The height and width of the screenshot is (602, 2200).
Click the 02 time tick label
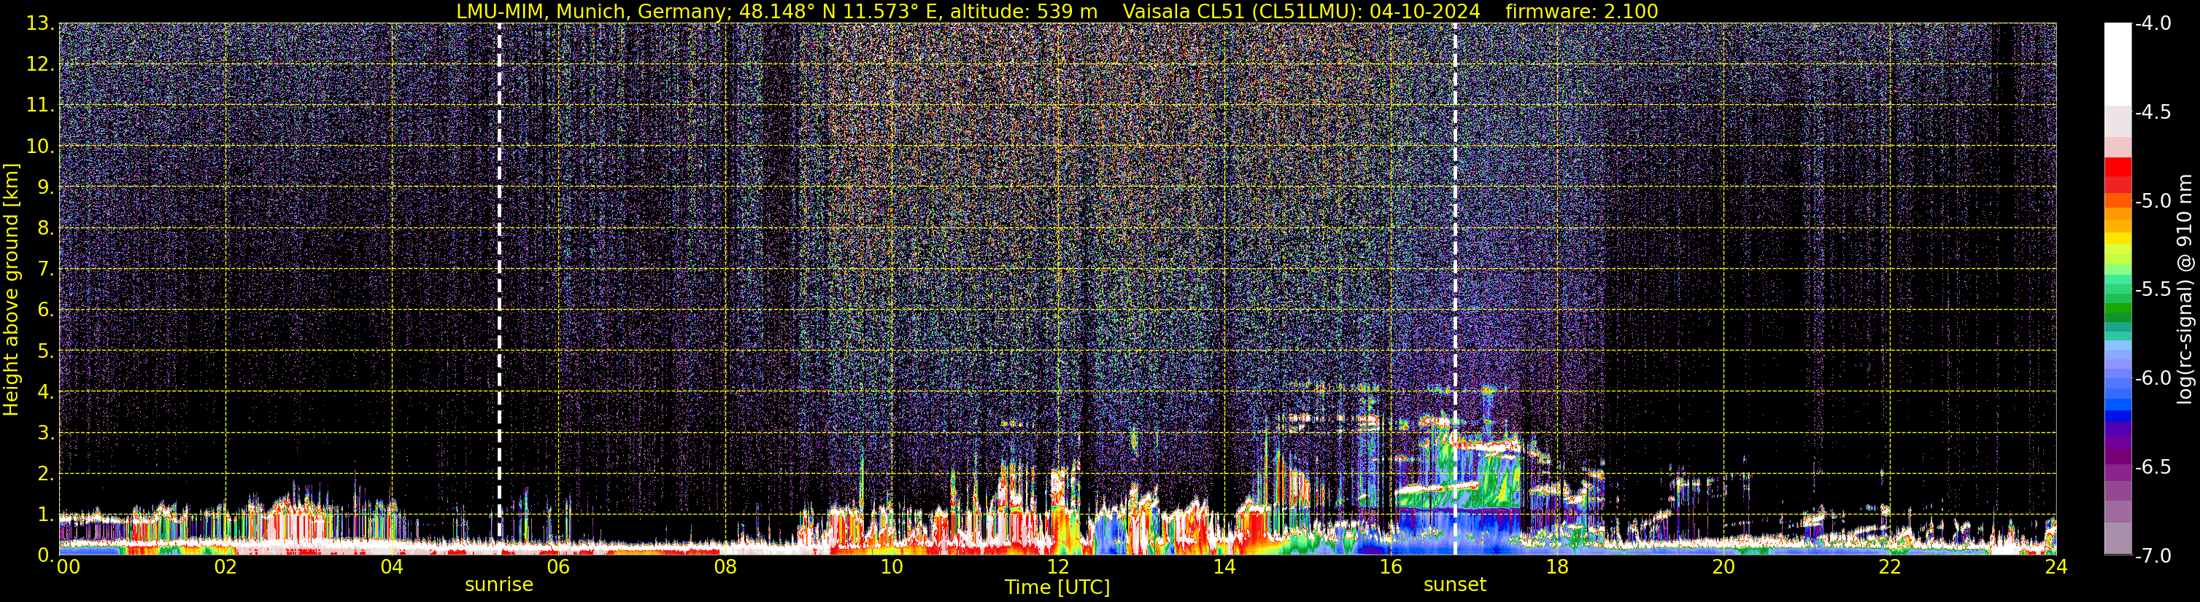(x=225, y=567)
